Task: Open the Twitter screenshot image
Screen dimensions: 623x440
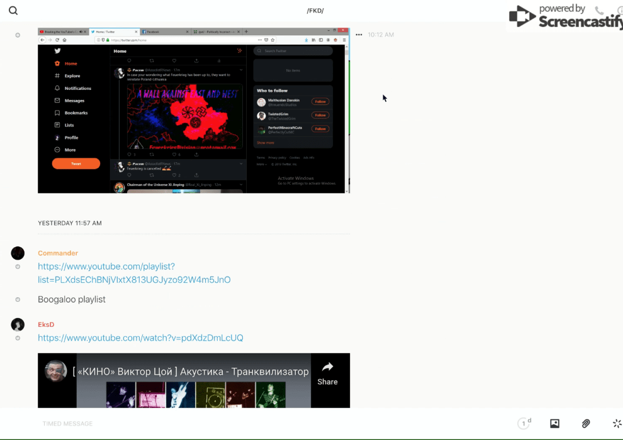Action: (193, 110)
